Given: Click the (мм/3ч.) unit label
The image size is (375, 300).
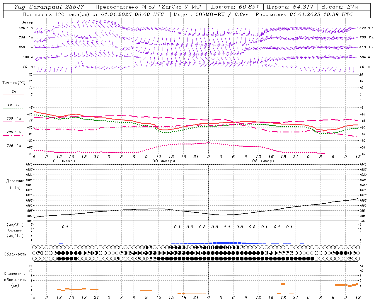Looking at the screenshot, I should (x=15, y=225).
